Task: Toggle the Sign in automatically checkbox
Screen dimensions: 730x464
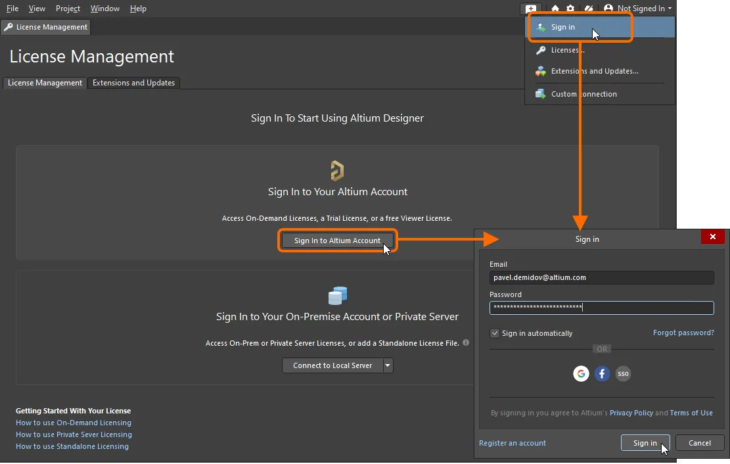Action: pos(494,333)
